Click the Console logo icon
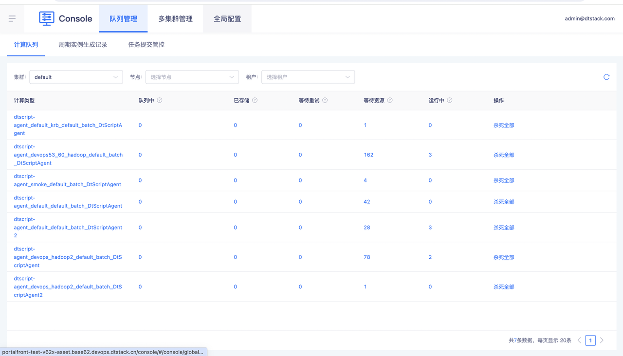623x356 pixels. 47,18
